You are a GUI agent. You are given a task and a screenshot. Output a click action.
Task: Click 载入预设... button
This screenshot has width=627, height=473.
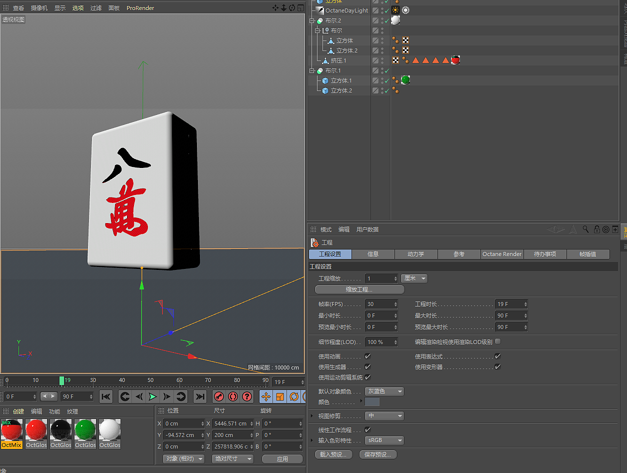coord(333,454)
